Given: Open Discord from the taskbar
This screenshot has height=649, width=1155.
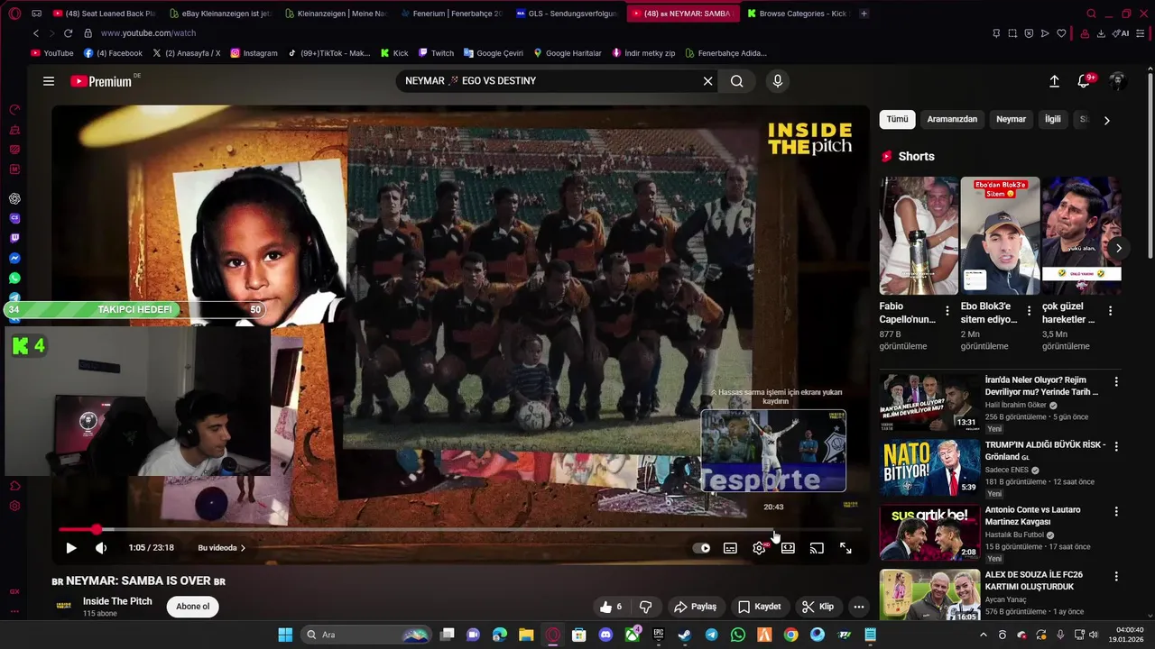Looking at the screenshot, I should pyautogui.click(x=605, y=635).
